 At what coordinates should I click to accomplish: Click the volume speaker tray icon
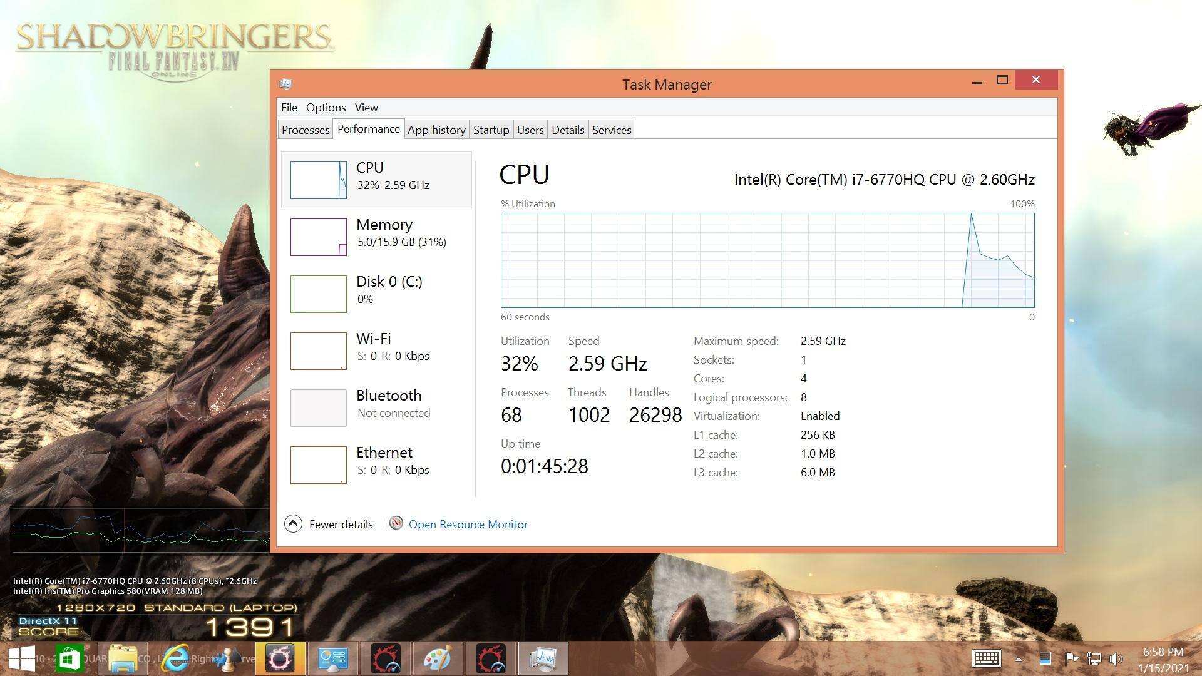[x=1116, y=659]
